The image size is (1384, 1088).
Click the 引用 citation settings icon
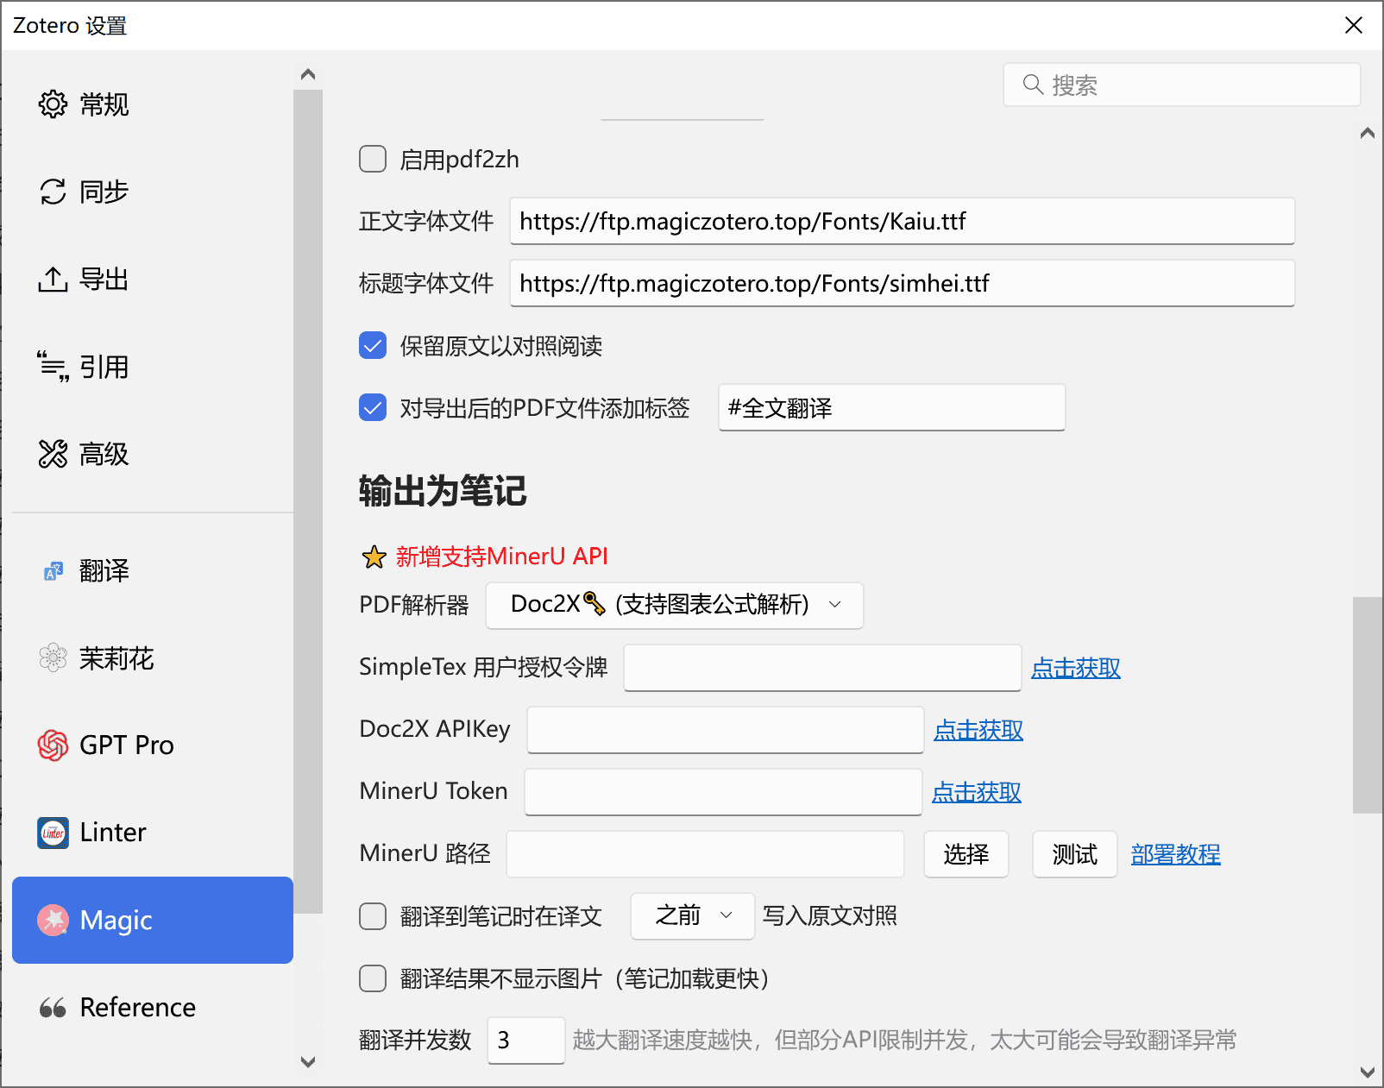104,366
